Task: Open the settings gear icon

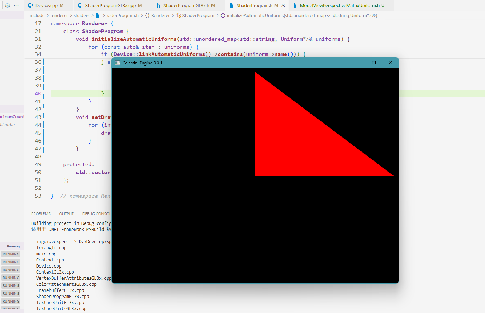Action: click(7, 5)
